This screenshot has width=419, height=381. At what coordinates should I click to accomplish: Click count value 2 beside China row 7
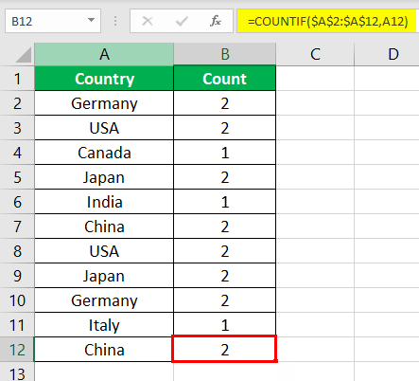pos(224,227)
